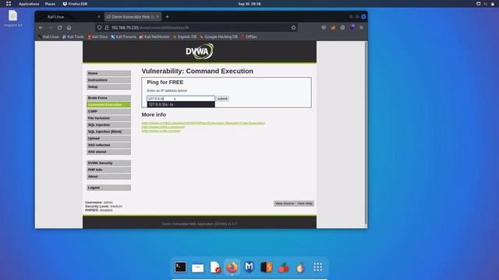
Task: Launch the text editor dock icon
Action: [215, 267]
